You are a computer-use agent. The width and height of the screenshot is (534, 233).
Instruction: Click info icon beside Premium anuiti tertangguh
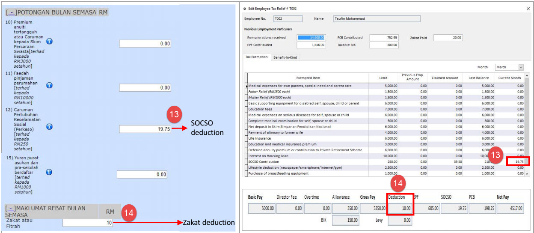(x=49, y=41)
